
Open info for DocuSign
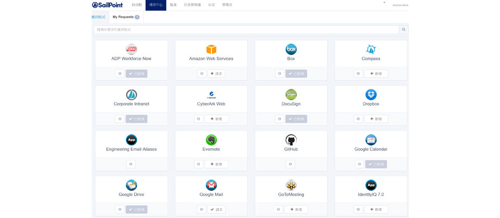pyautogui.click(x=280, y=119)
